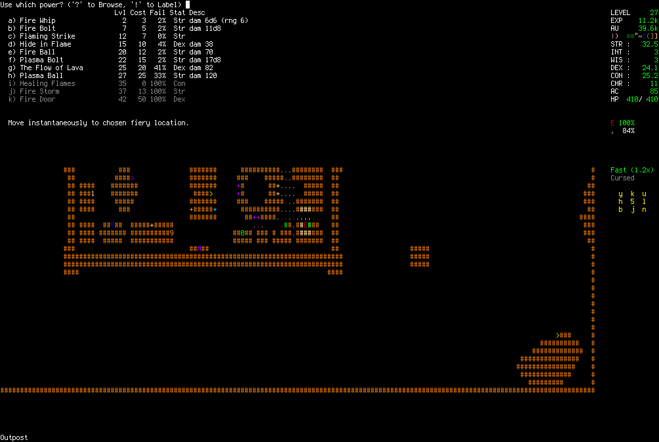Click the DEX 24.1 stat
Image resolution: width=659 pixels, height=442 pixels.
tap(634, 68)
